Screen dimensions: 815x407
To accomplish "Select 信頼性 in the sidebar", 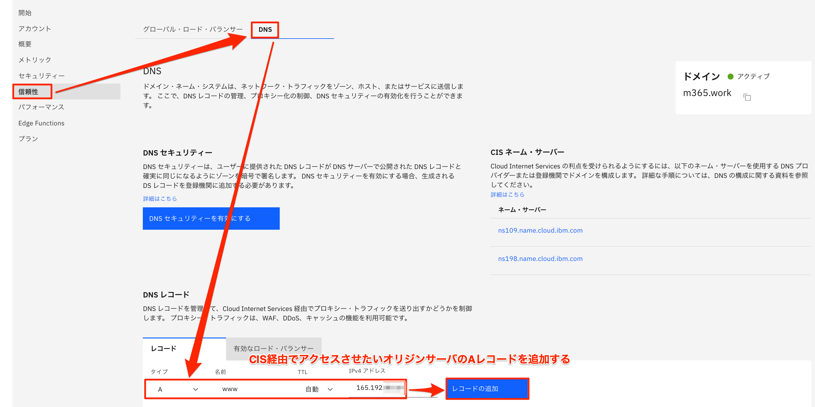I will tap(28, 92).
